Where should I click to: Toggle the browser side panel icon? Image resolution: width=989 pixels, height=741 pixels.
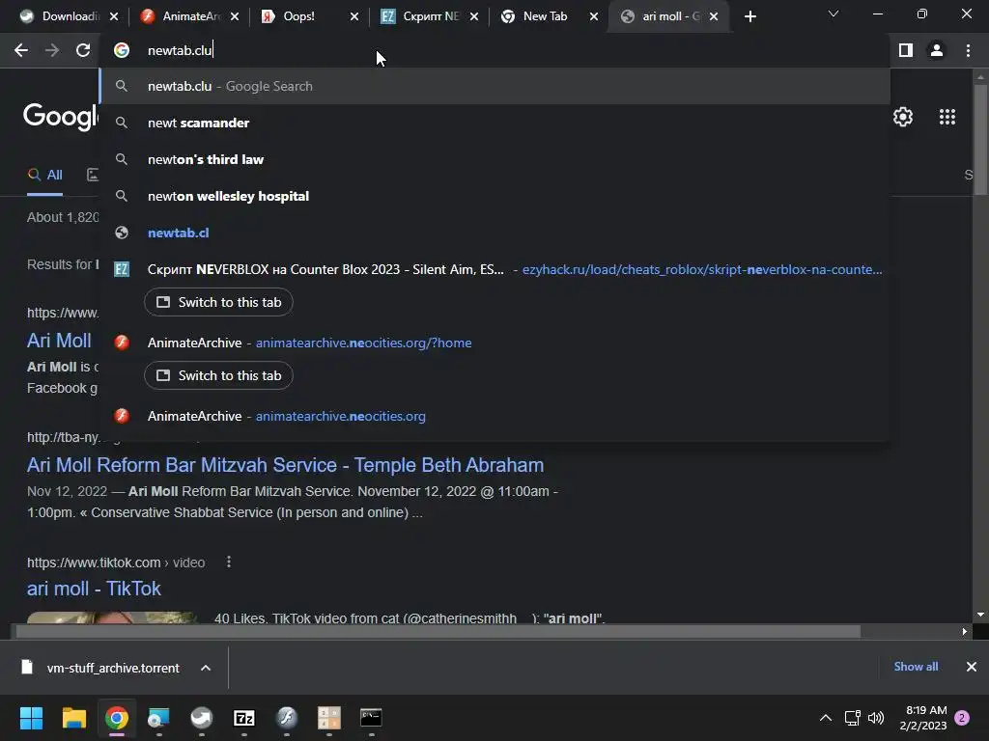(906, 50)
